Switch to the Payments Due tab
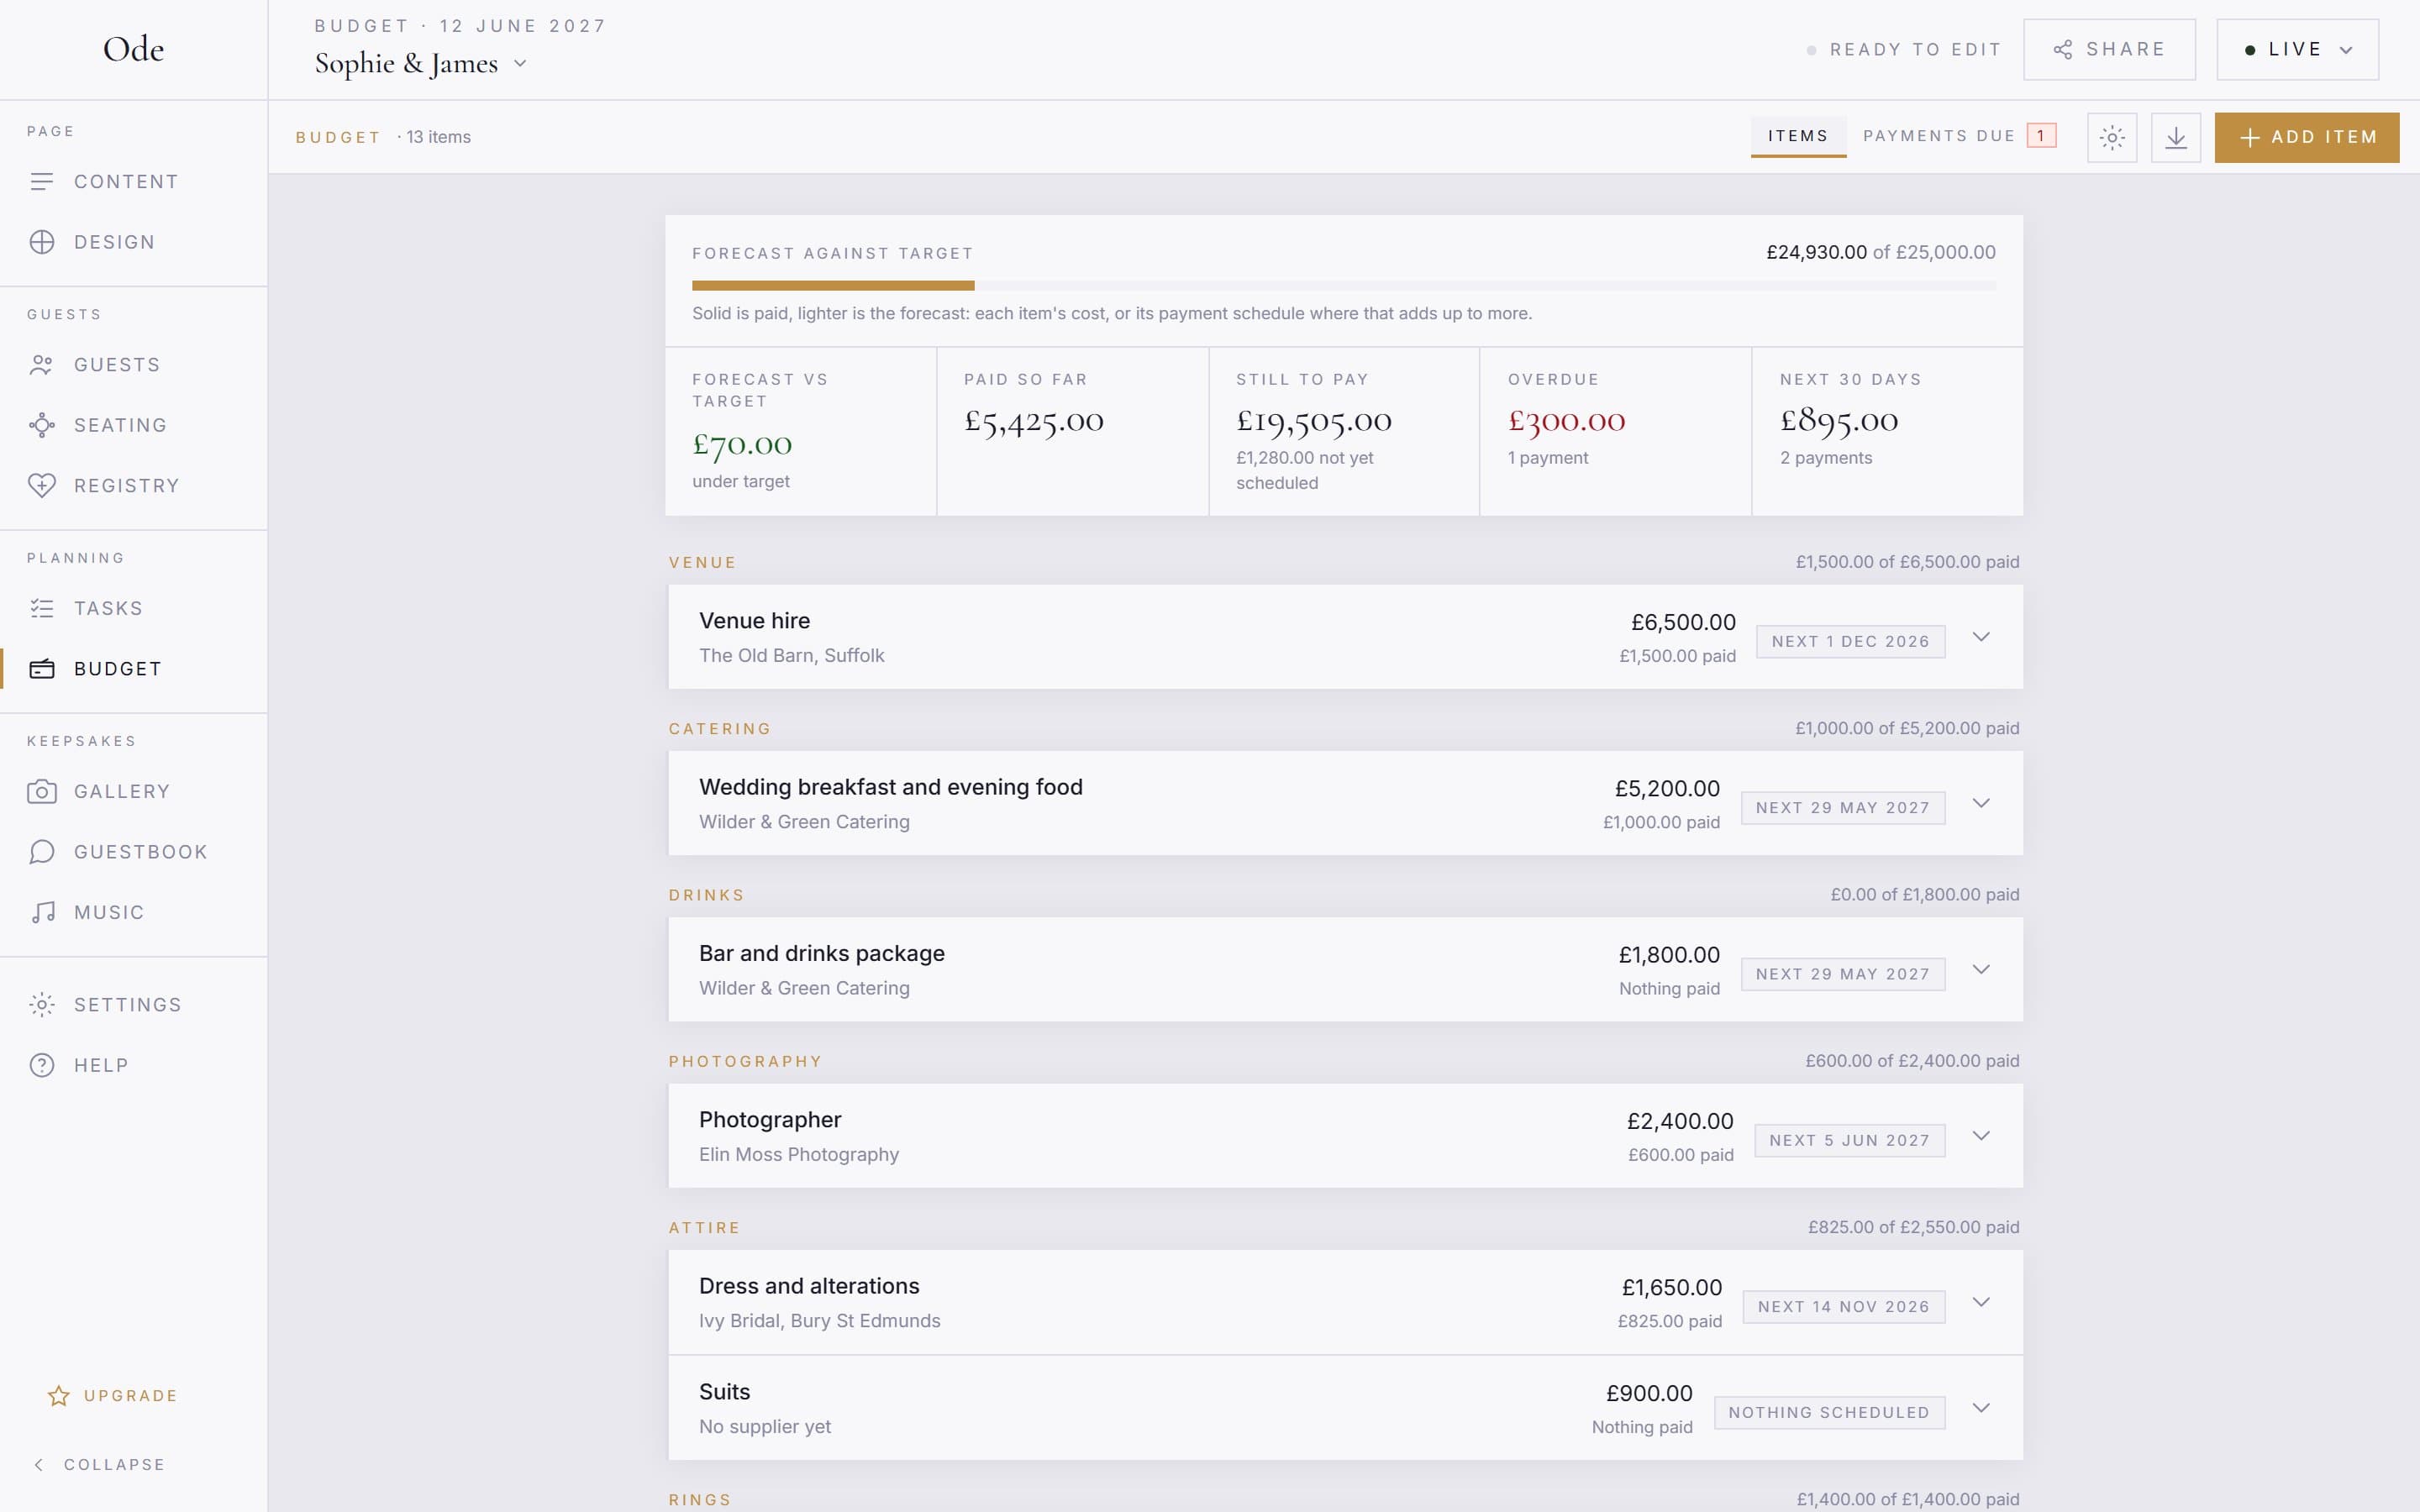2420x1512 pixels. click(x=1959, y=136)
